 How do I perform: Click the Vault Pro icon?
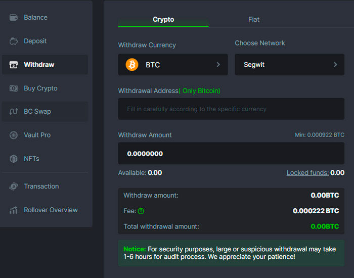click(14, 135)
